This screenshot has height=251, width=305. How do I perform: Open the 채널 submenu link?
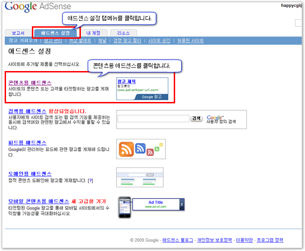click(102, 41)
